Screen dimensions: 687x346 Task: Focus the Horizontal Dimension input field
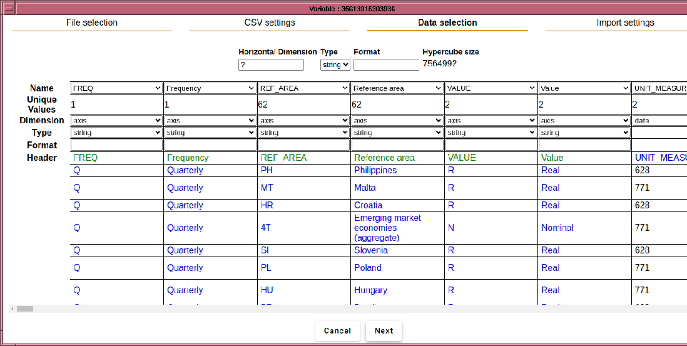click(271, 65)
